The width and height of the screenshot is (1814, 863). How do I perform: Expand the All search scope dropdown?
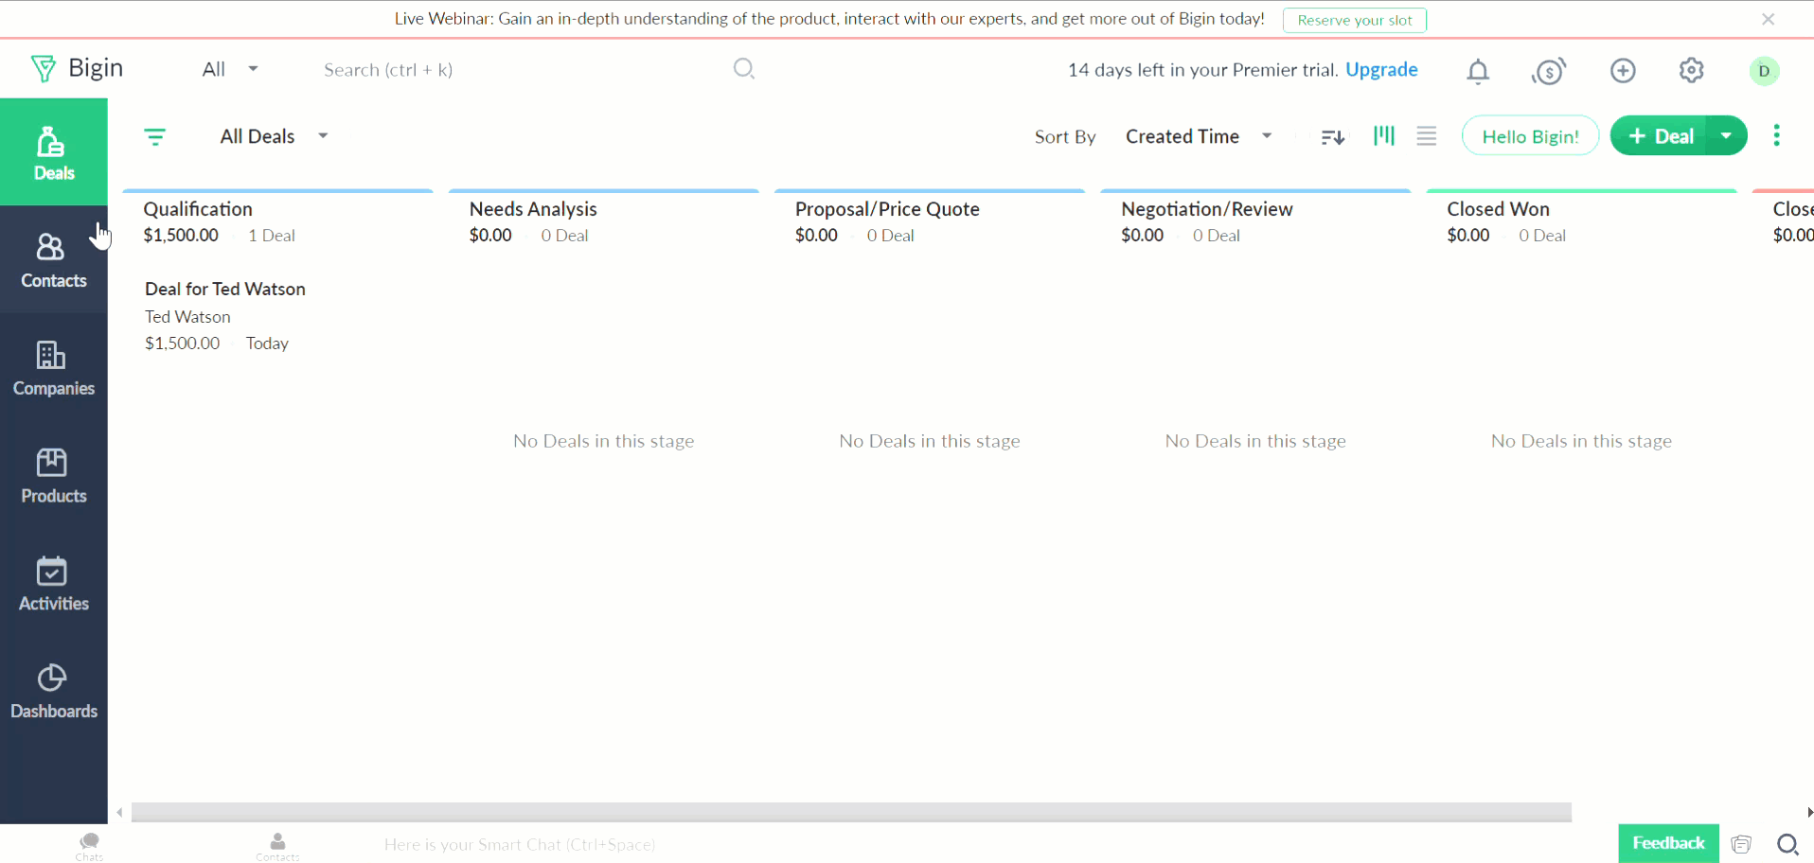click(230, 69)
